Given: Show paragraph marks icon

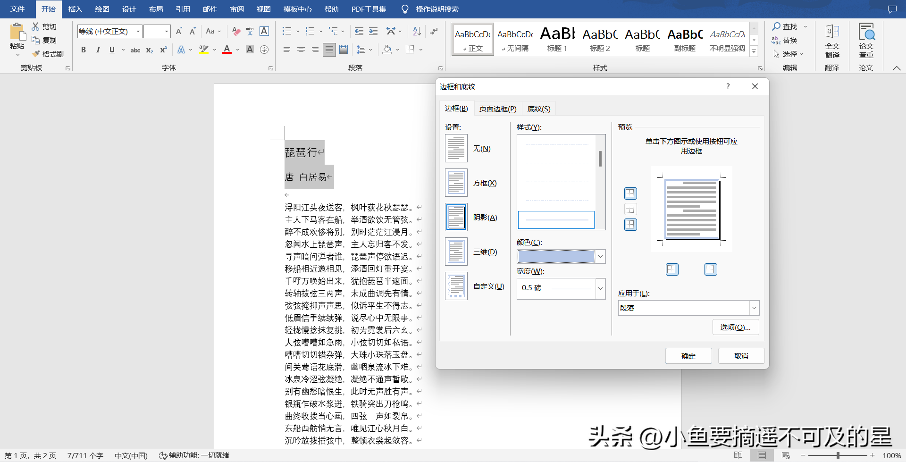Looking at the screenshot, I should [434, 31].
